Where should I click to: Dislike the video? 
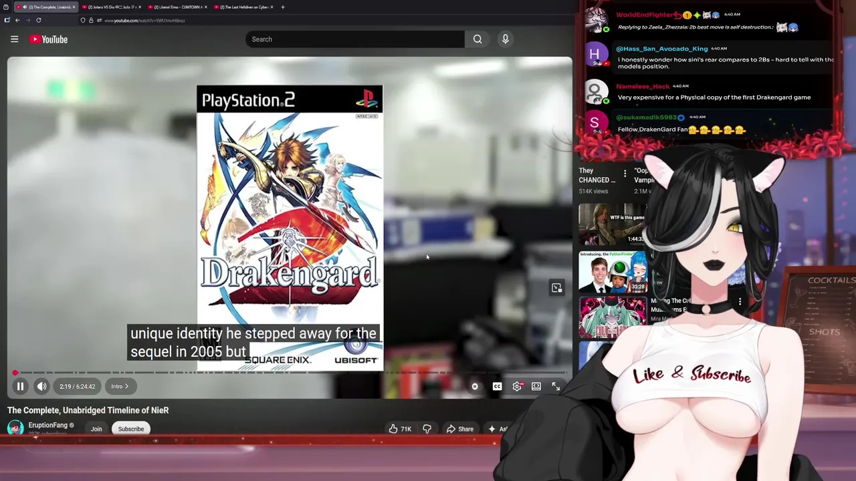pyautogui.click(x=427, y=429)
